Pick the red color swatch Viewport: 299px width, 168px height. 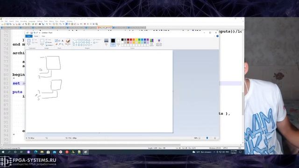coord(131,40)
